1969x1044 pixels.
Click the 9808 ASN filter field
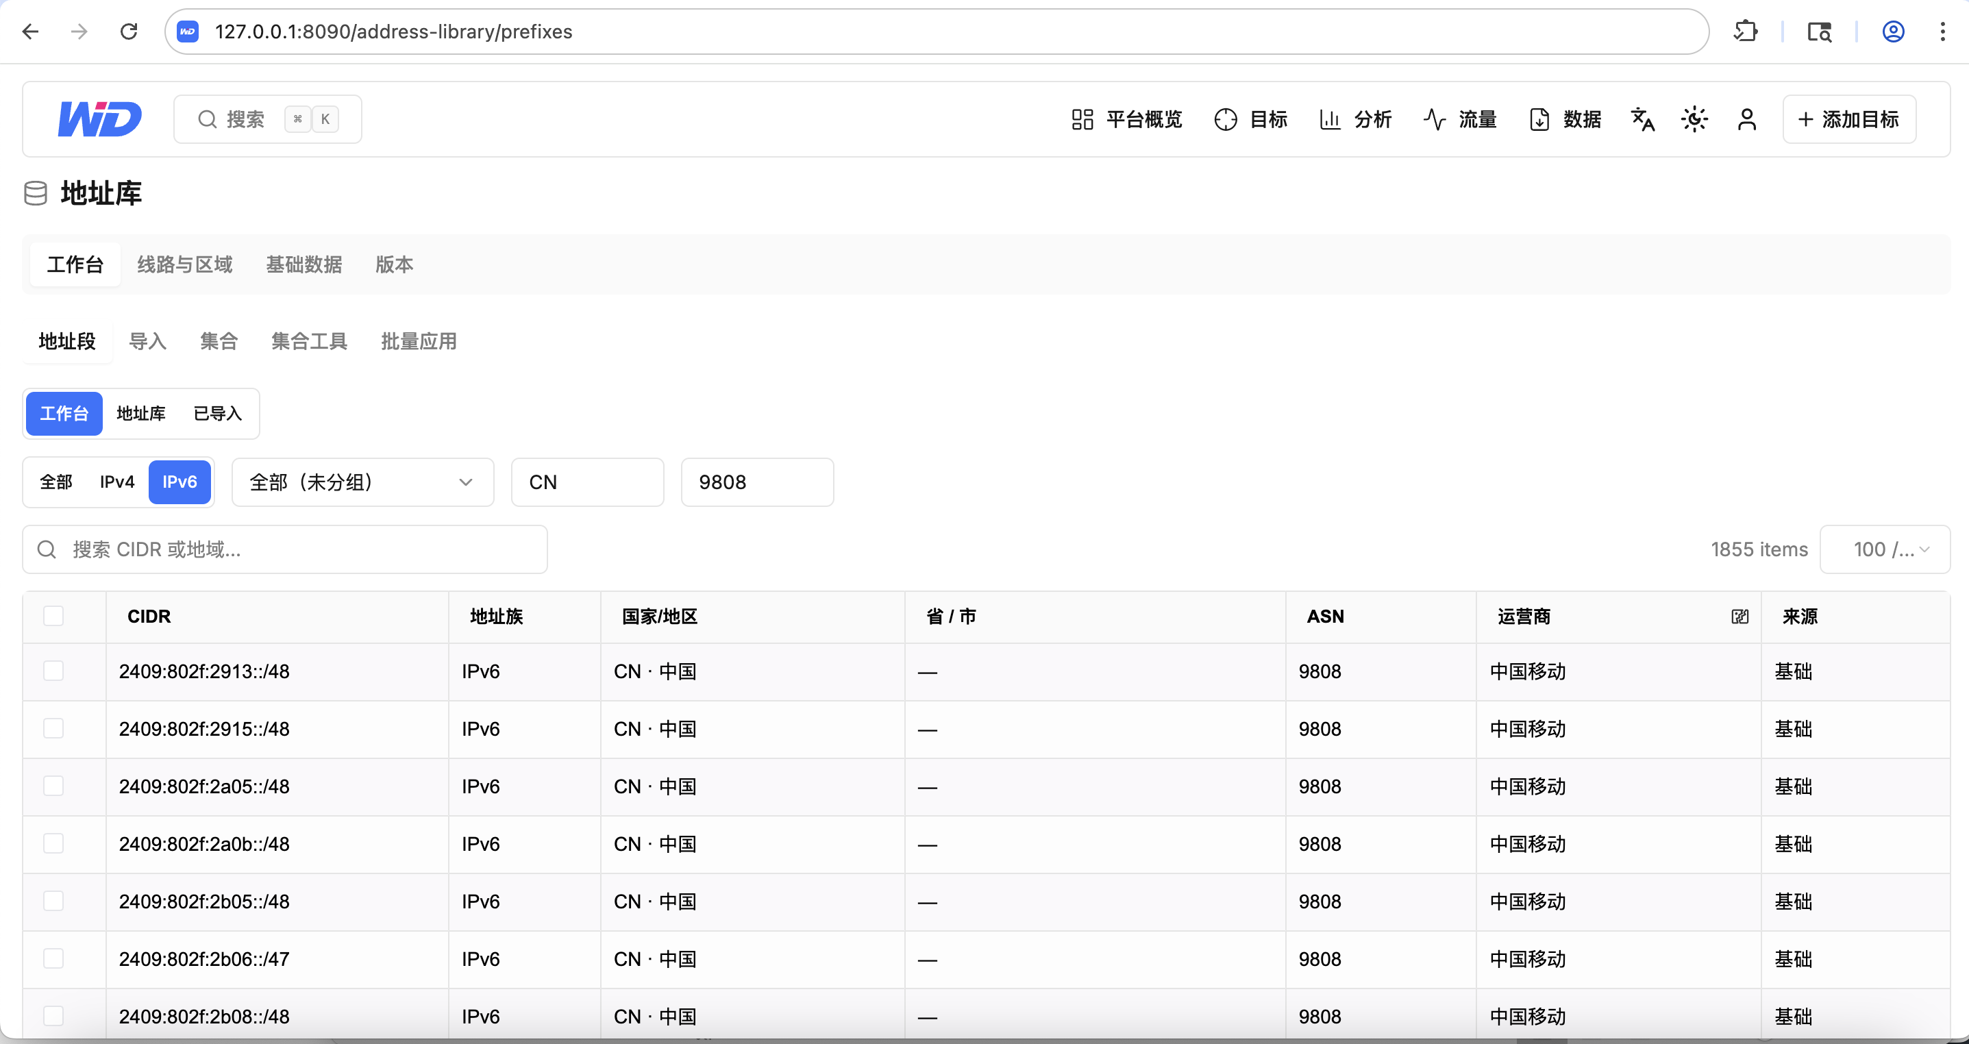pyautogui.click(x=757, y=482)
